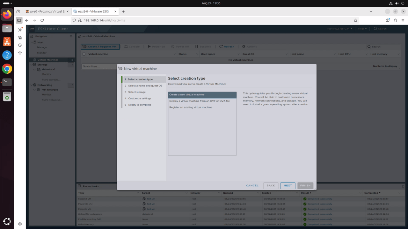The image size is (408, 229).
Task: Open a new browser tab
Action: 123,11
